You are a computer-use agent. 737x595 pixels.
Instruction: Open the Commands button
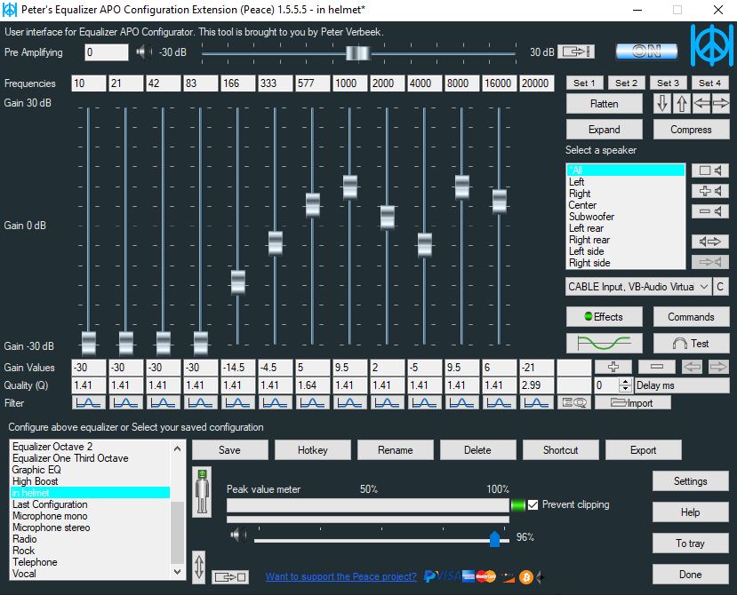coord(691,317)
